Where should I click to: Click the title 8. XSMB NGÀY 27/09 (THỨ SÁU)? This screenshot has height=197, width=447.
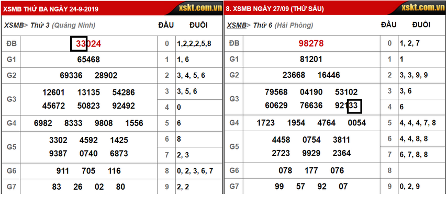pyautogui.click(x=275, y=9)
